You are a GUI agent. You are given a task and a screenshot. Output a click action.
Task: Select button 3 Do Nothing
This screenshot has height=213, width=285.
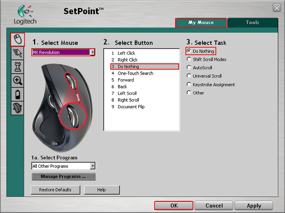point(145,67)
